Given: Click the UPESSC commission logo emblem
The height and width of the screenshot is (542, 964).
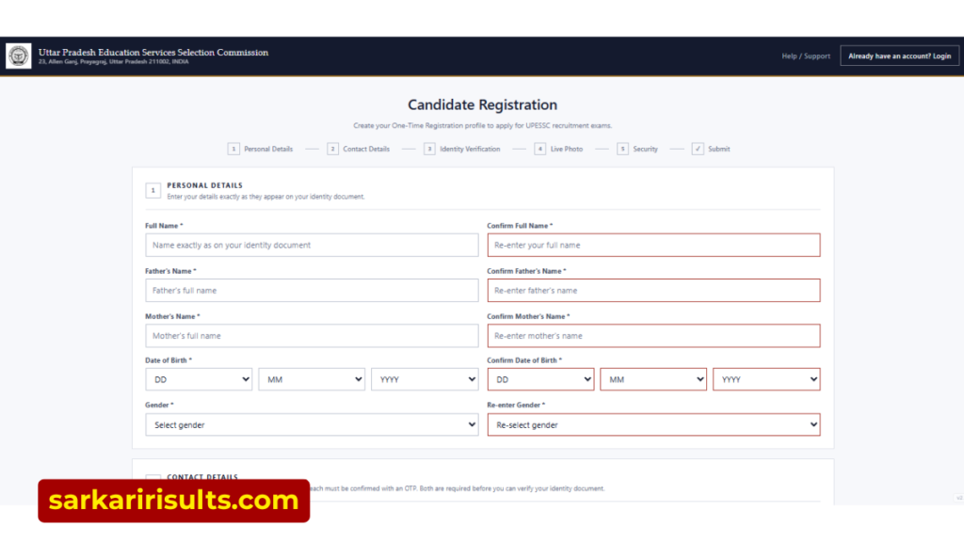Looking at the screenshot, I should click(x=19, y=56).
